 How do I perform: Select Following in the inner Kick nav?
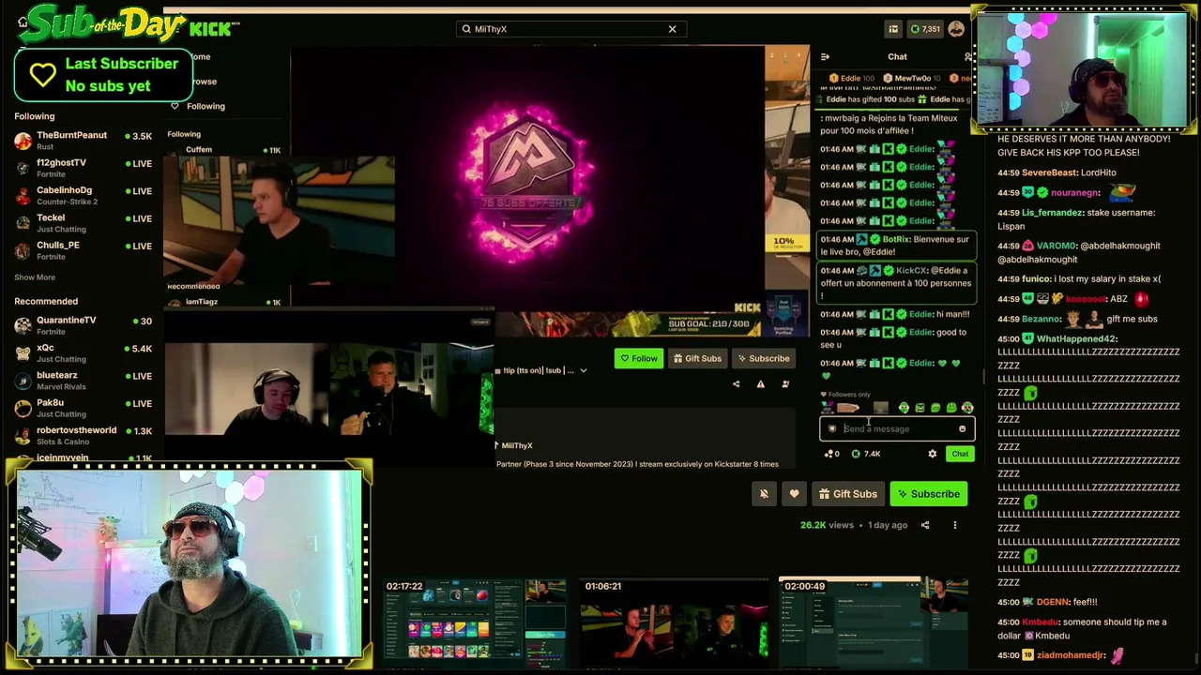pyautogui.click(x=205, y=106)
